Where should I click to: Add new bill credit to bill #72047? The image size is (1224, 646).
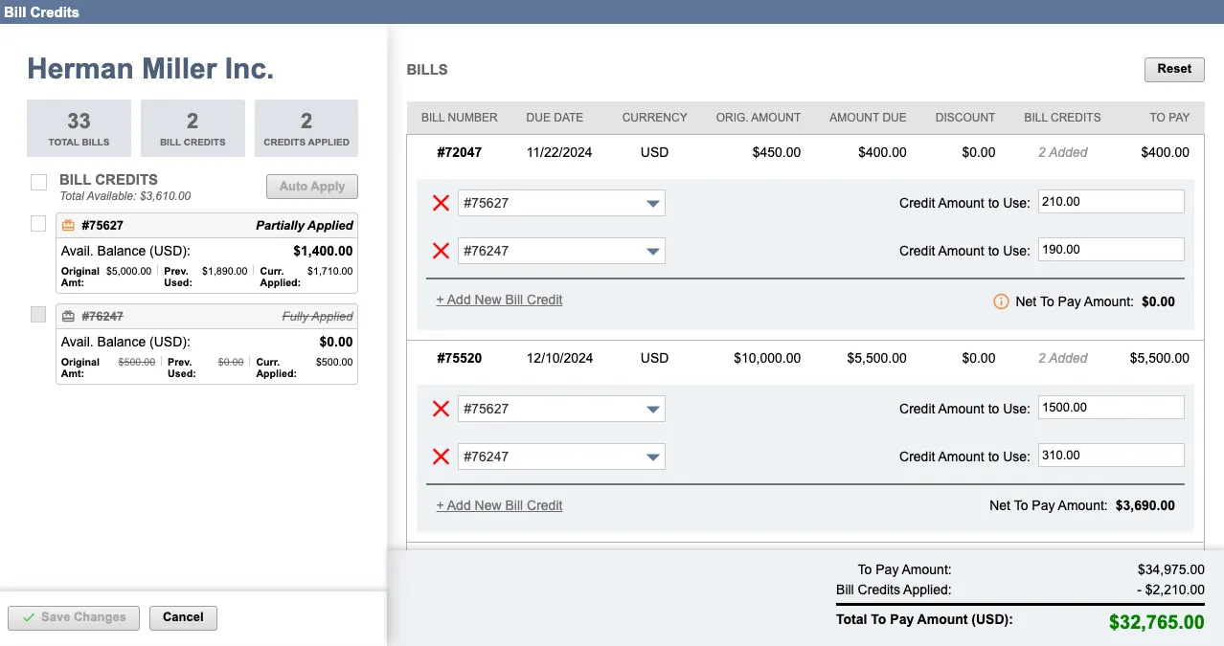click(499, 300)
